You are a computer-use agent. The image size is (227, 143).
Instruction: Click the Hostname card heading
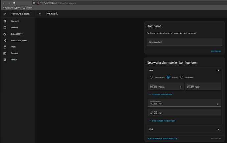154,26
